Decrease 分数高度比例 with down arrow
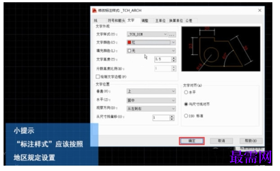The height and width of the screenshot is (171, 280). coord(174,70)
